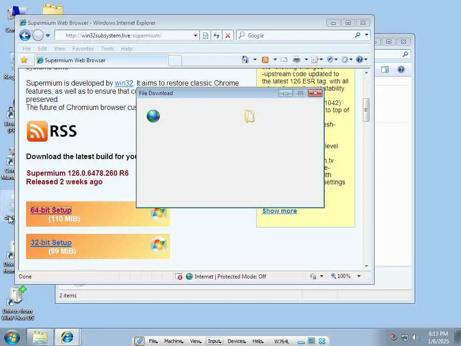Open the VirtualBox Machine menu
This screenshot has height=346, width=461.
(173, 341)
